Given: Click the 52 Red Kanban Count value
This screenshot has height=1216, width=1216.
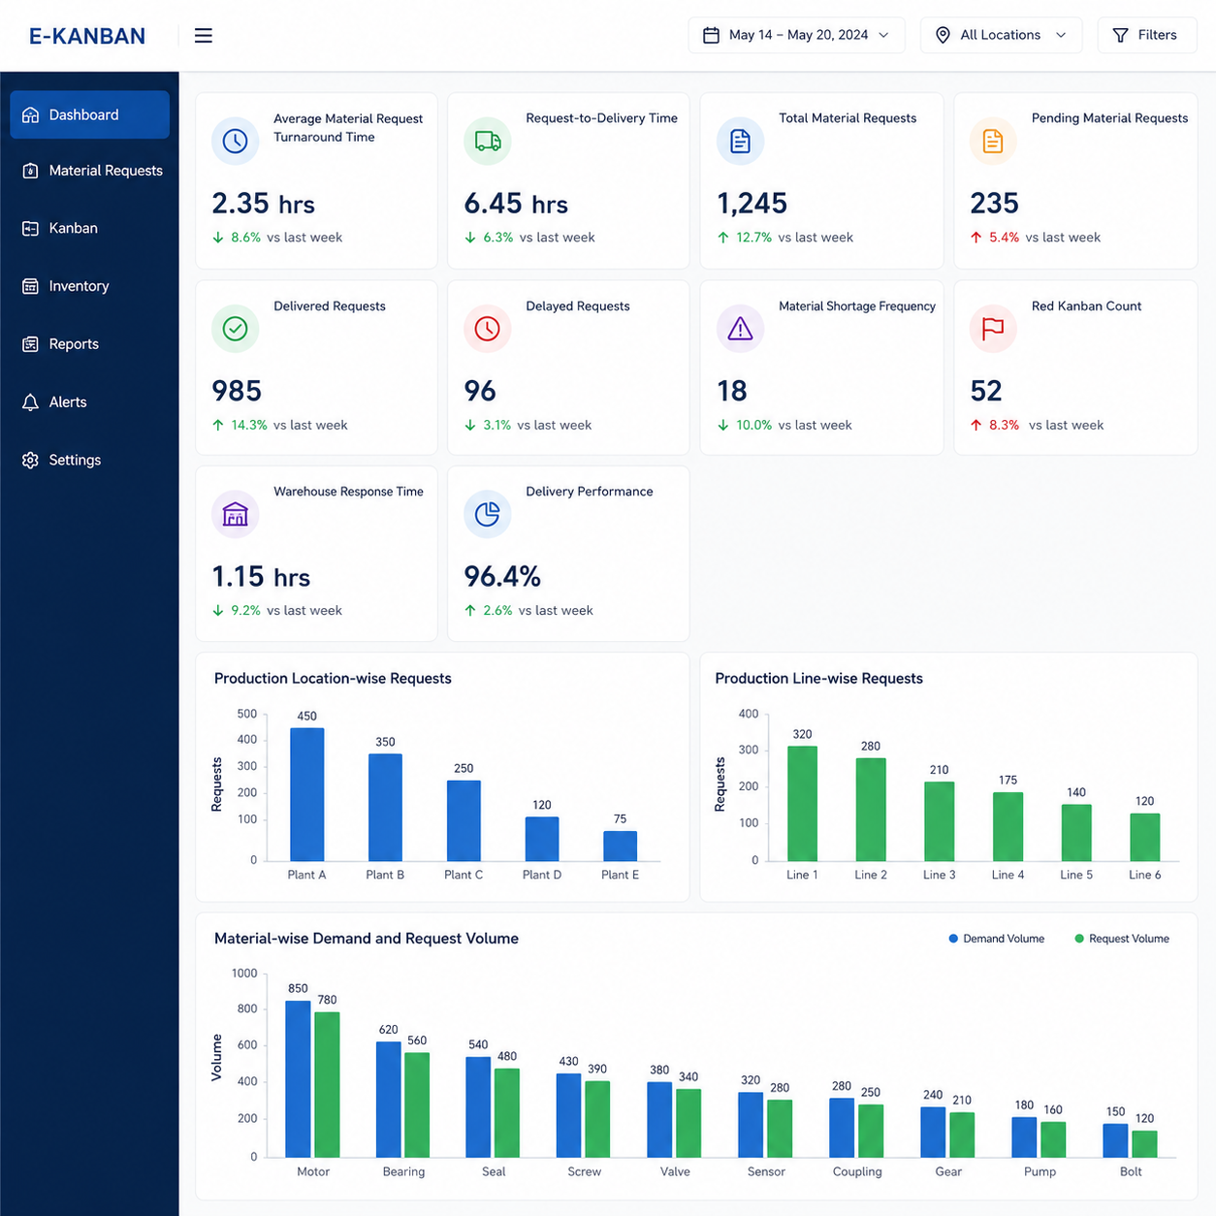Looking at the screenshot, I should [986, 391].
